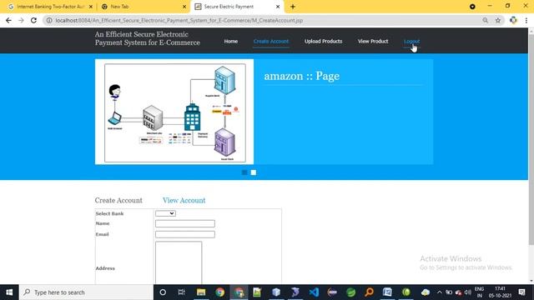The height and width of the screenshot is (300, 534).
Task: Click the browser forward arrow
Action: click(x=21, y=20)
